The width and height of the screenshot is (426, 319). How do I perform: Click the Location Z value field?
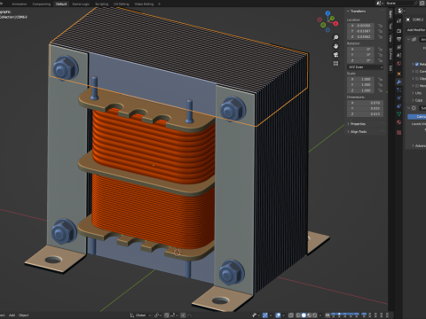coord(361,37)
